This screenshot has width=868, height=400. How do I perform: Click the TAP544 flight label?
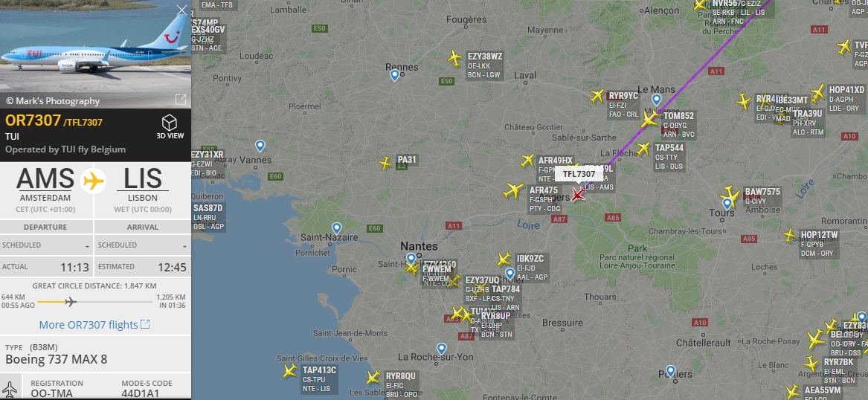669,148
